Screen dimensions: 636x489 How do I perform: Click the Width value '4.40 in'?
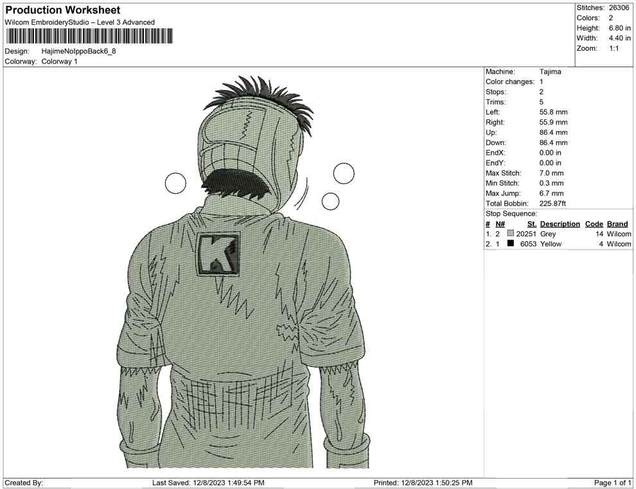click(620, 38)
